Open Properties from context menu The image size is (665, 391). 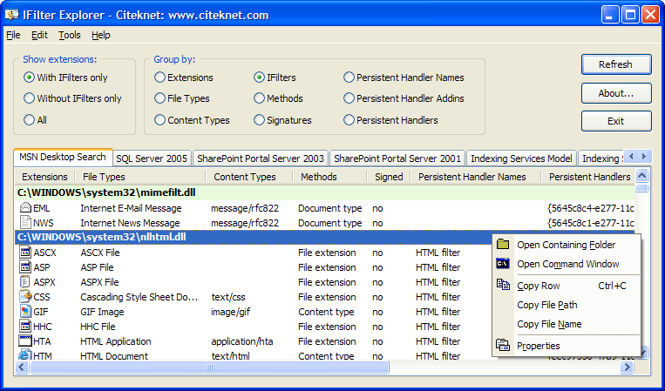pos(567,346)
